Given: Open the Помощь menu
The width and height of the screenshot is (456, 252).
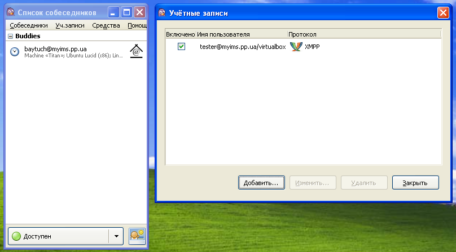Looking at the screenshot, I should [137, 25].
